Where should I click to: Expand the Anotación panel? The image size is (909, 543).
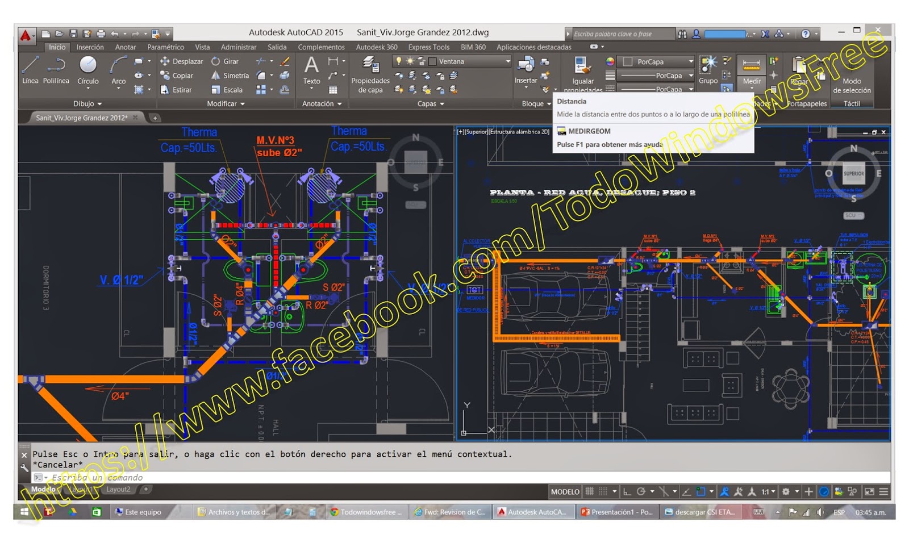tap(322, 104)
